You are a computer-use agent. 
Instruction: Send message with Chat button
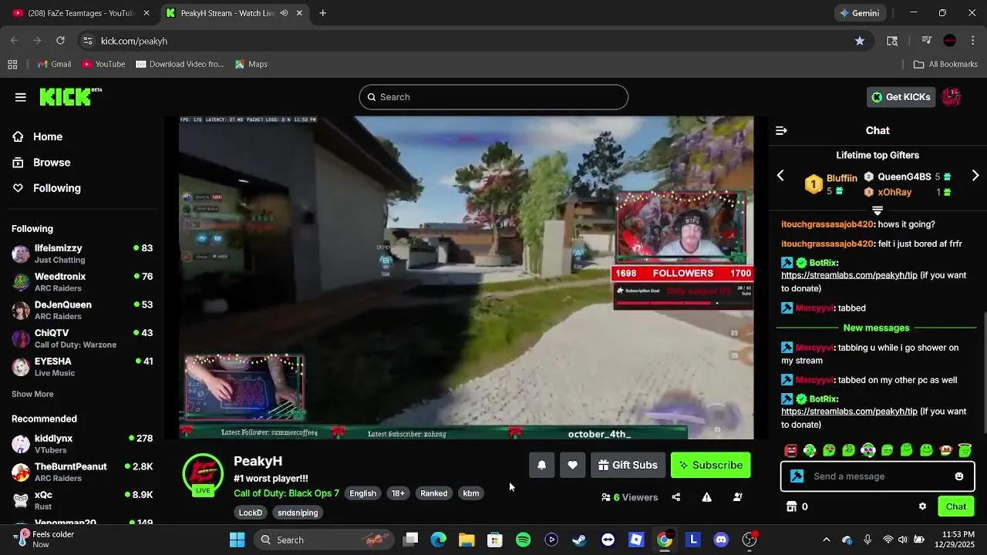click(x=956, y=506)
